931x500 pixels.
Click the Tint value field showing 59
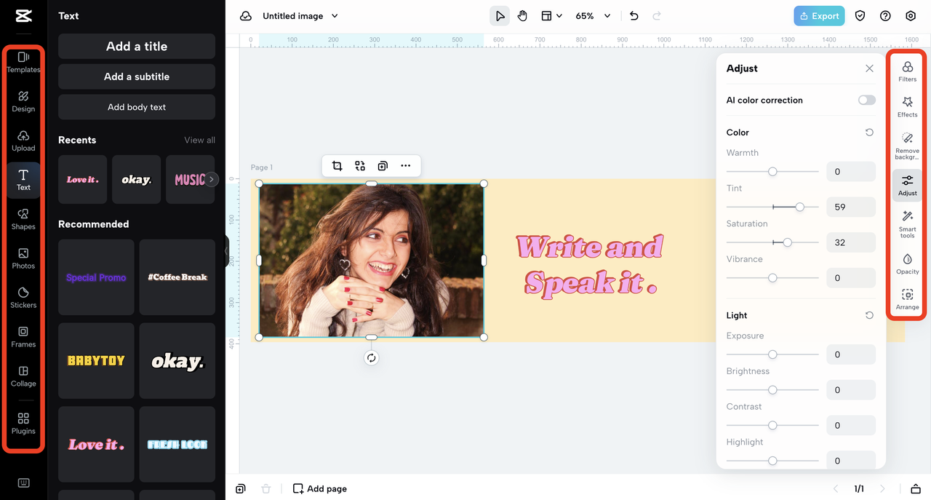click(x=851, y=207)
